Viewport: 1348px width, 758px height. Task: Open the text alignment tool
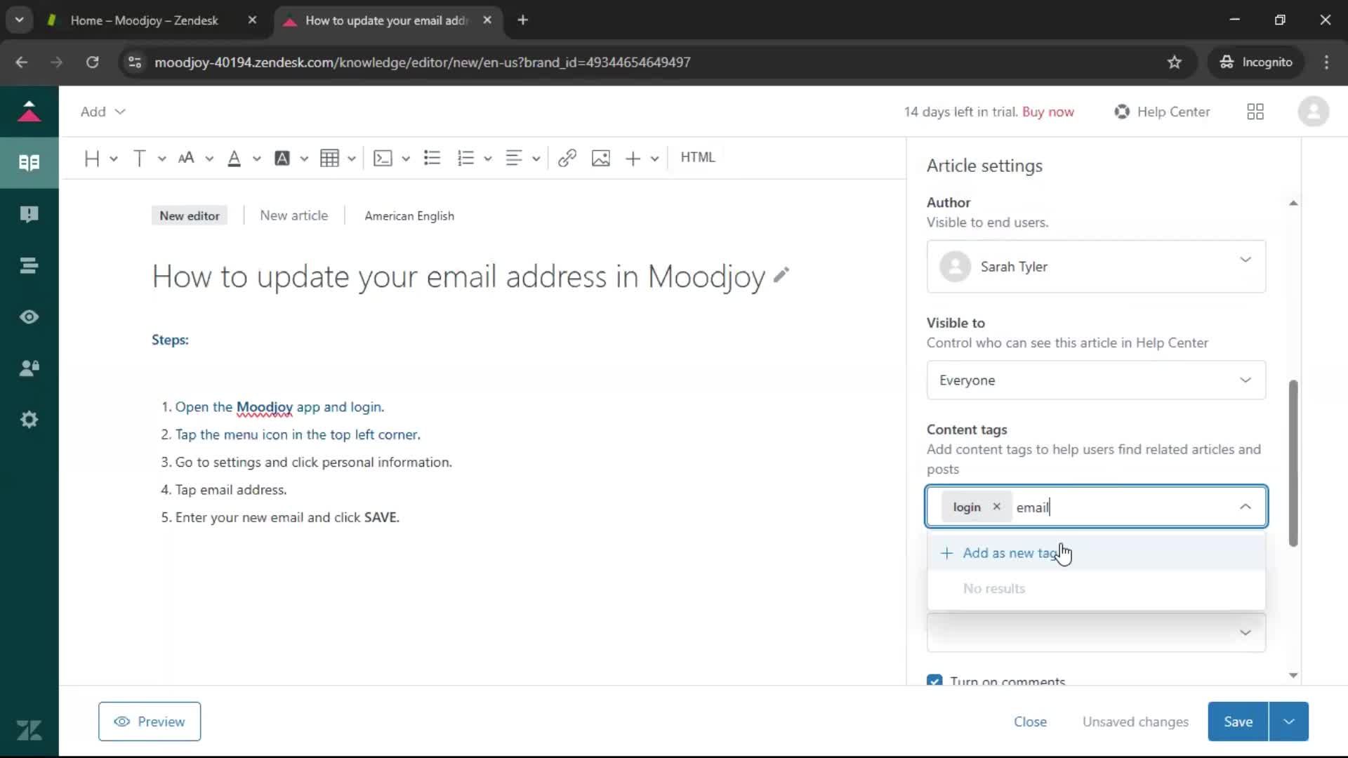(514, 158)
